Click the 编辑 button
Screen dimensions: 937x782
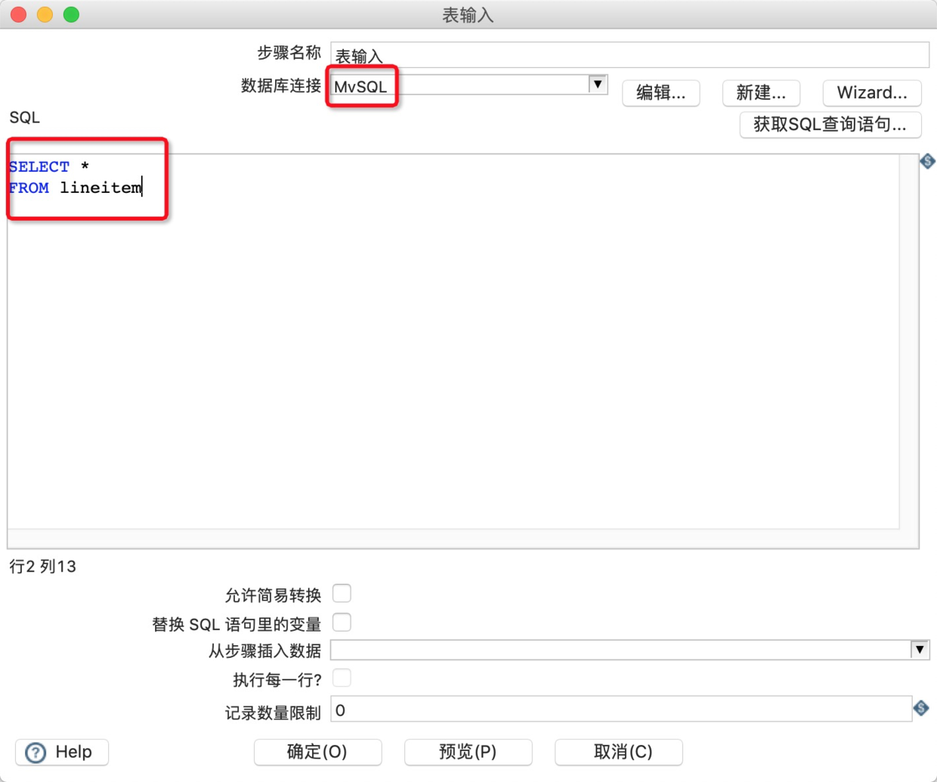click(660, 93)
